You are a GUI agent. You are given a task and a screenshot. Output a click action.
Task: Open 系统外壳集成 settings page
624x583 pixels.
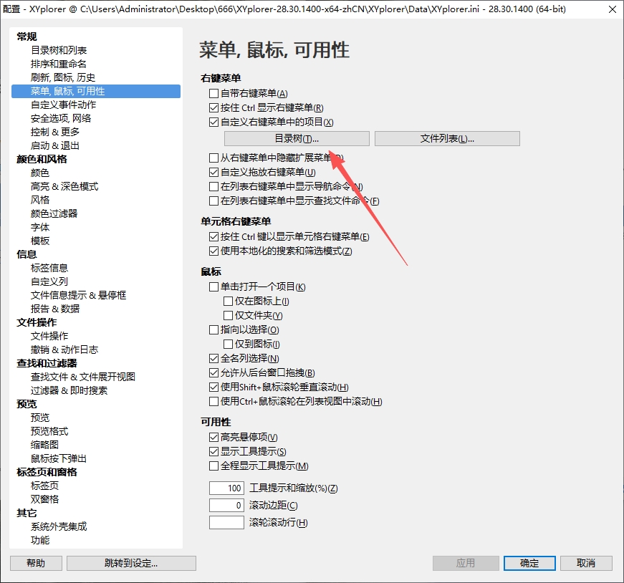click(x=59, y=526)
